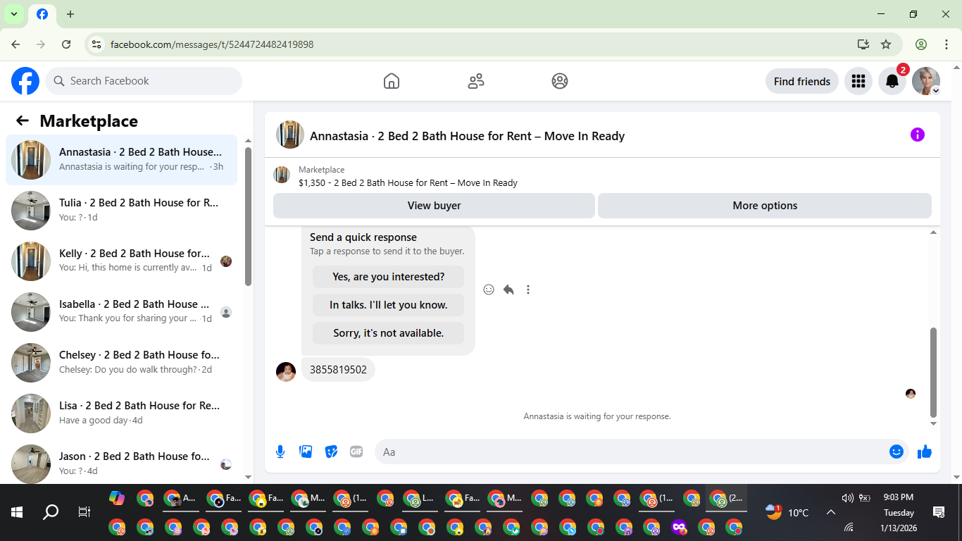View site information icon in address bar
This screenshot has width=962, height=541.
click(x=96, y=44)
